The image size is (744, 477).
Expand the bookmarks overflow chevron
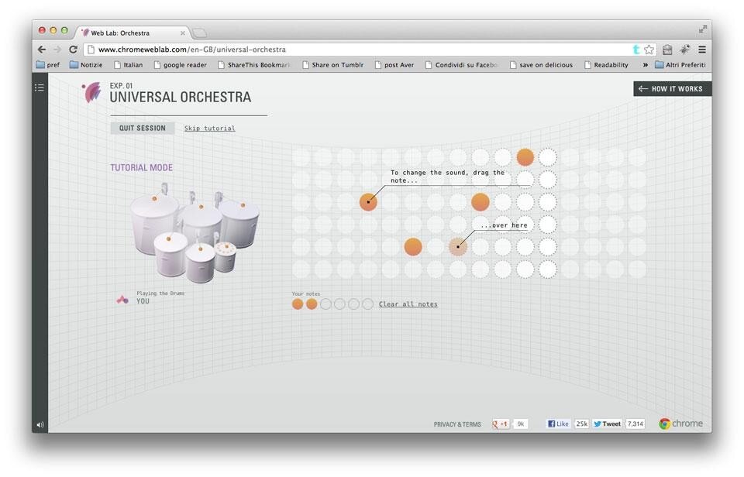coord(645,65)
